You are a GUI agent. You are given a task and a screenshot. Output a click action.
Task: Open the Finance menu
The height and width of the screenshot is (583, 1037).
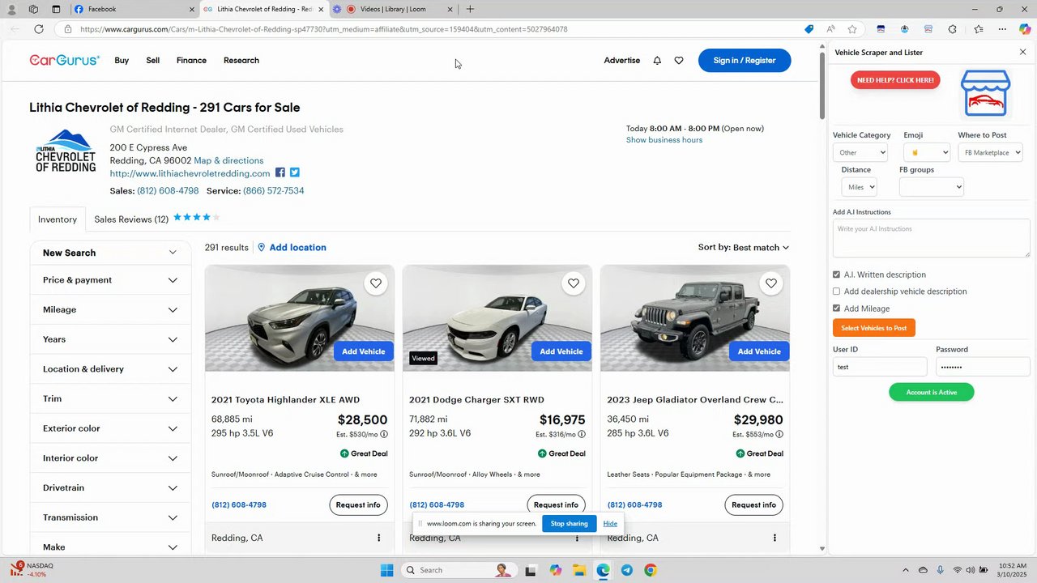point(191,61)
